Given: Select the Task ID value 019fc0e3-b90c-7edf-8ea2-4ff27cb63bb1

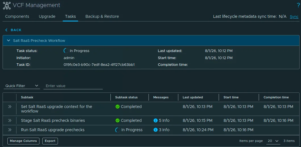Looking at the screenshot, I should [99, 65].
